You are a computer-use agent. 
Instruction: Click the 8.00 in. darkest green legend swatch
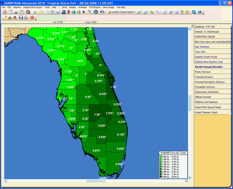tap(160, 176)
